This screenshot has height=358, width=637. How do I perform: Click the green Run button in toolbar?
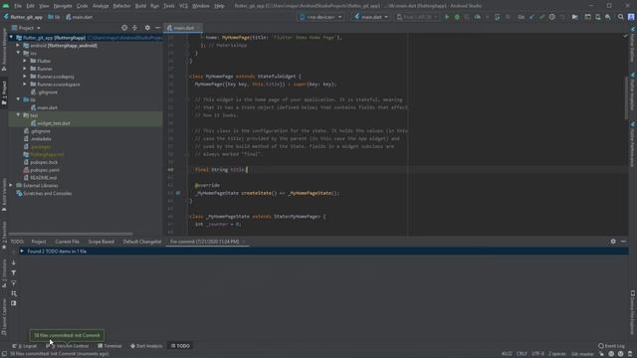pos(447,17)
